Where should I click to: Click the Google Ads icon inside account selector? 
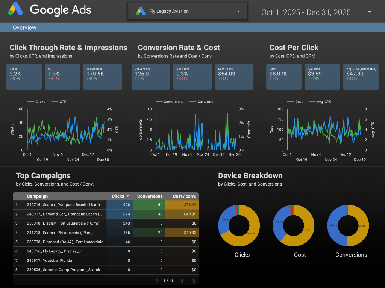click(x=141, y=11)
